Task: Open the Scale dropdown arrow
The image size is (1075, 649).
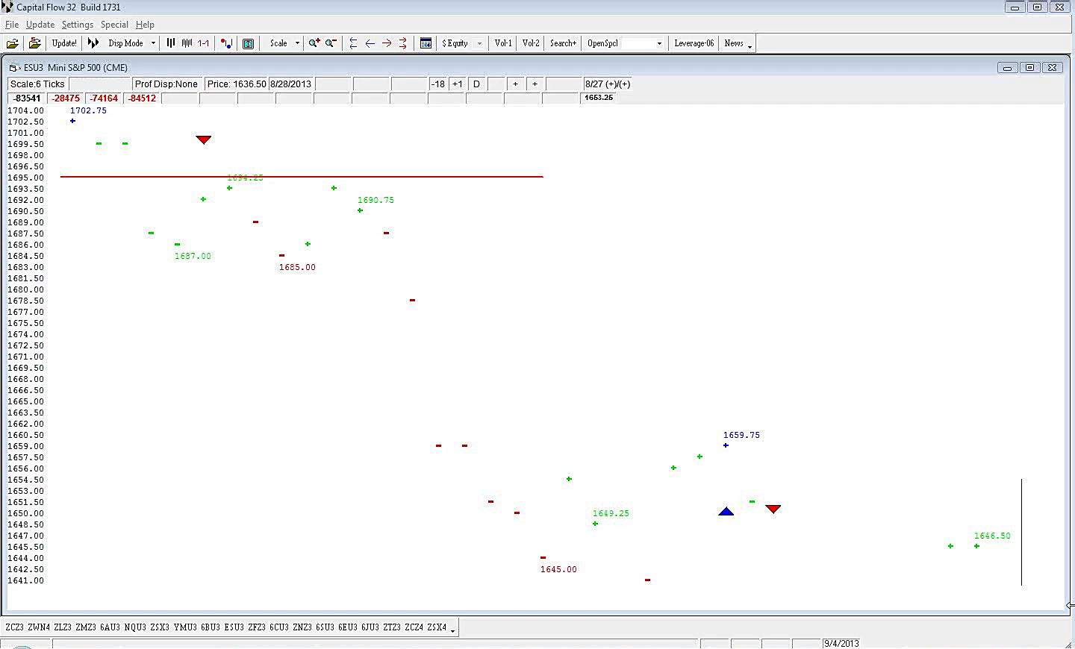Action: pos(297,43)
